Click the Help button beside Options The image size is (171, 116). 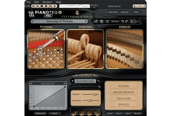136,12
